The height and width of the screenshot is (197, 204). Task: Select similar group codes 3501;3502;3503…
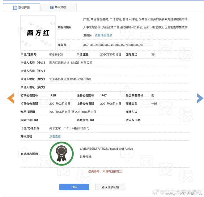click(x=113, y=45)
